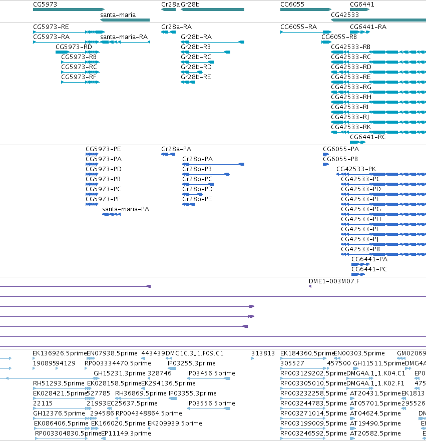426x441 pixels.
Task: Select the DMG4A.1_1.K04.C1 label
Action: point(376,373)
